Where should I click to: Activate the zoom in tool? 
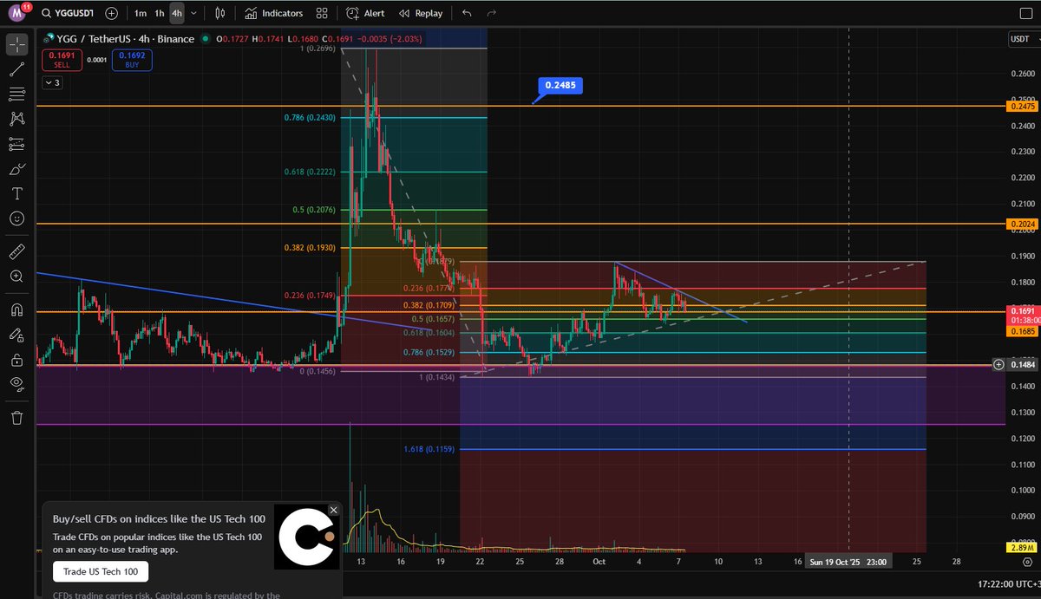coord(17,277)
